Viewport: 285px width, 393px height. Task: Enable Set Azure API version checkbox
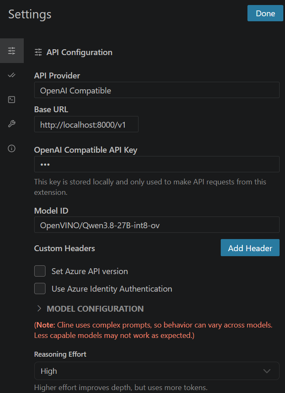coord(40,271)
